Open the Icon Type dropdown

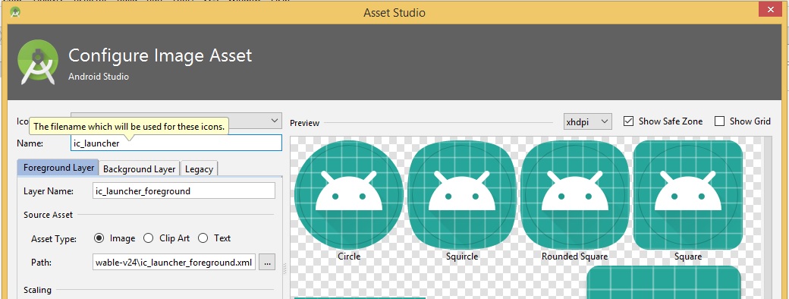(175, 121)
